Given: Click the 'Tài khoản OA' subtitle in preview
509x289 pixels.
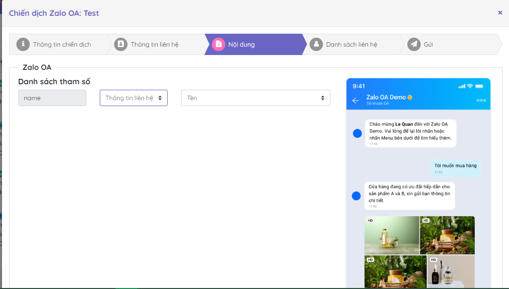Looking at the screenshot, I should click(x=378, y=104).
